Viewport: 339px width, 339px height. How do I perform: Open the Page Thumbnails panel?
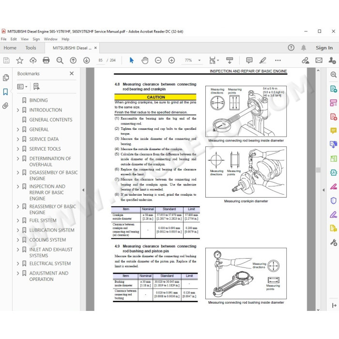tap(6, 77)
